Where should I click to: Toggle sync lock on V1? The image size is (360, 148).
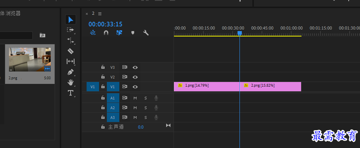tap(125, 87)
